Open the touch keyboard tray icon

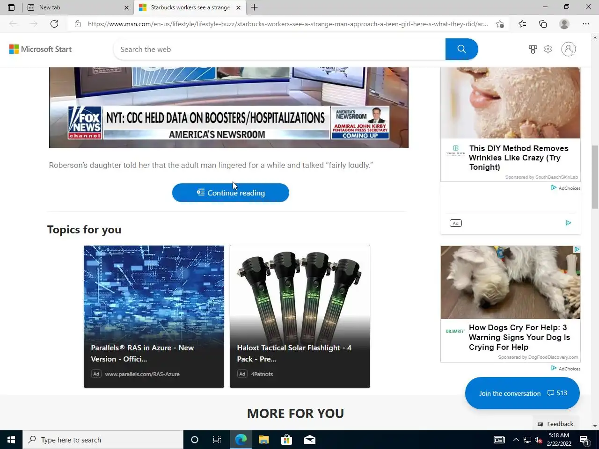(x=499, y=440)
